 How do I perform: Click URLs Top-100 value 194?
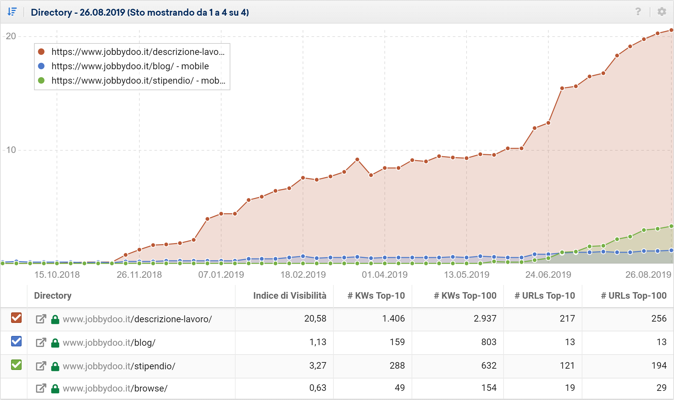(x=659, y=365)
